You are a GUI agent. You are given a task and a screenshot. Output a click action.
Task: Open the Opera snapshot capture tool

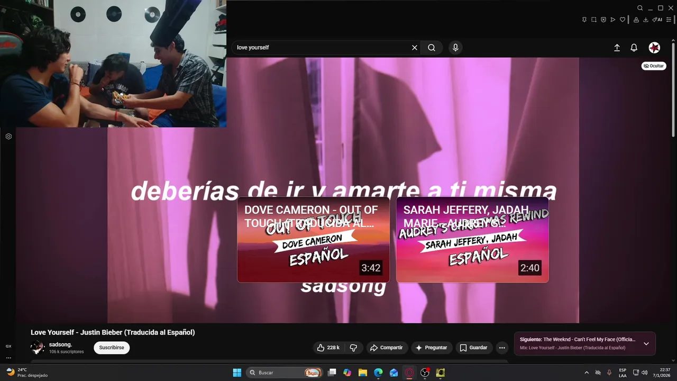pyautogui.click(x=594, y=20)
